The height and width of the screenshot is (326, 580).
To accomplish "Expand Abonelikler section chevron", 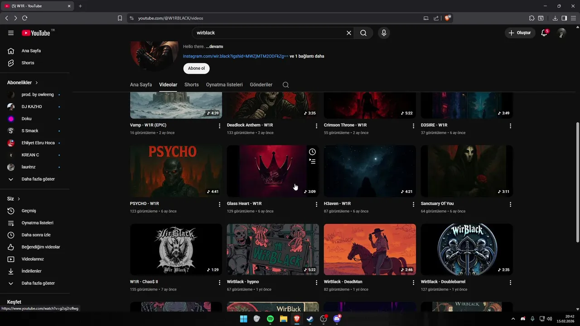I will (37, 83).
